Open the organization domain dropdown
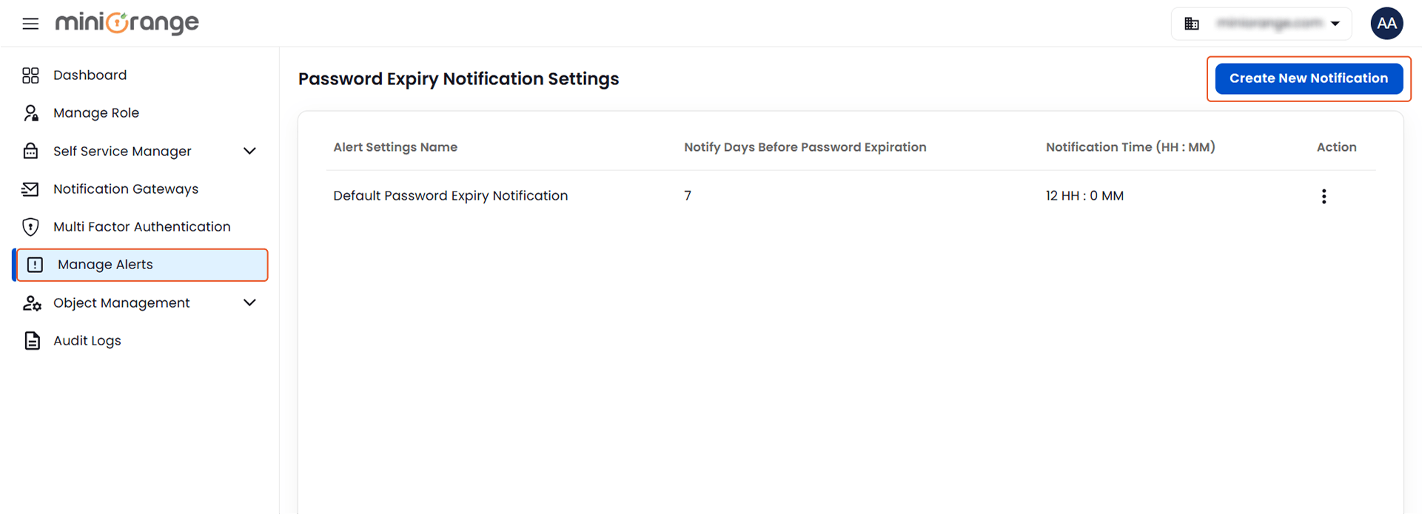The width and height of the screenshot is (1422, 514). (x=1336, y=23)
